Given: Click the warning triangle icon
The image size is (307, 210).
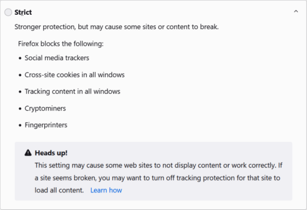Looking at the screenshot, I should click(x=28, y=153).
